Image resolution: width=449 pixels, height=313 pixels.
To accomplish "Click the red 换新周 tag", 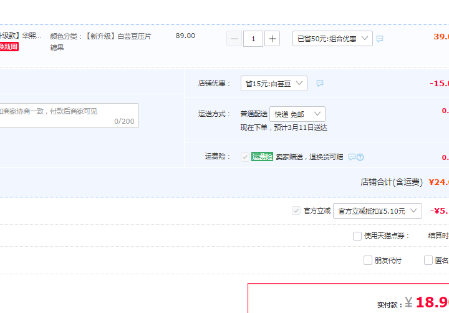I will tap(9, 46).
